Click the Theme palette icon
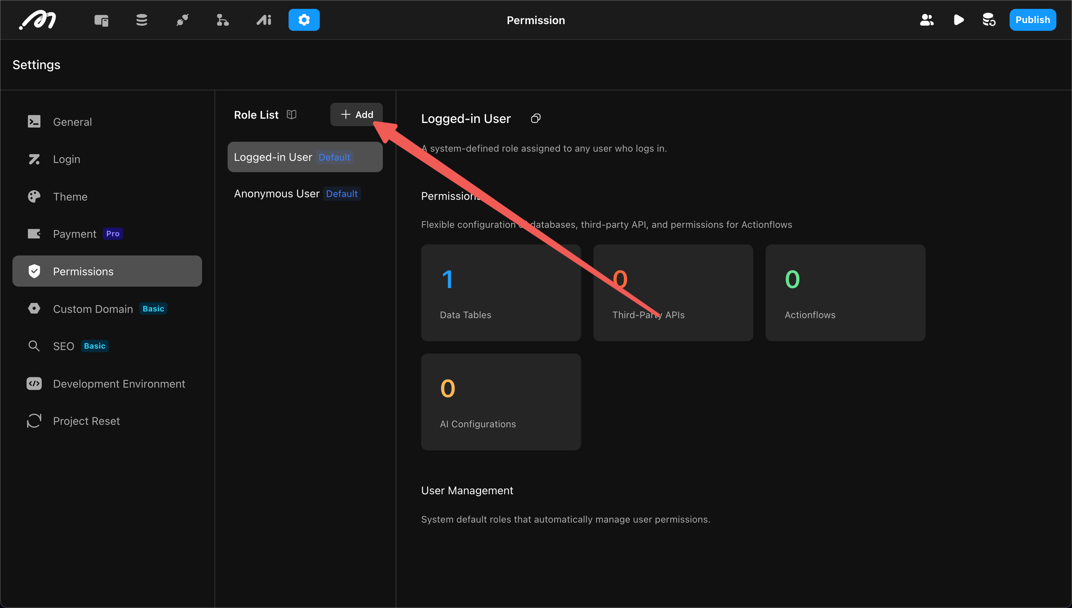1072x608 pixels. (x=34, y=196)
